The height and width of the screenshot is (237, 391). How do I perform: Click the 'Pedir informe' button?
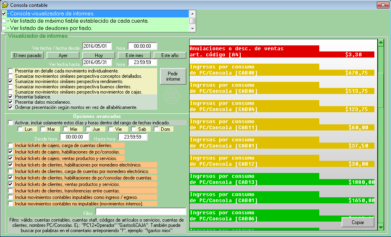click(173, 76)
